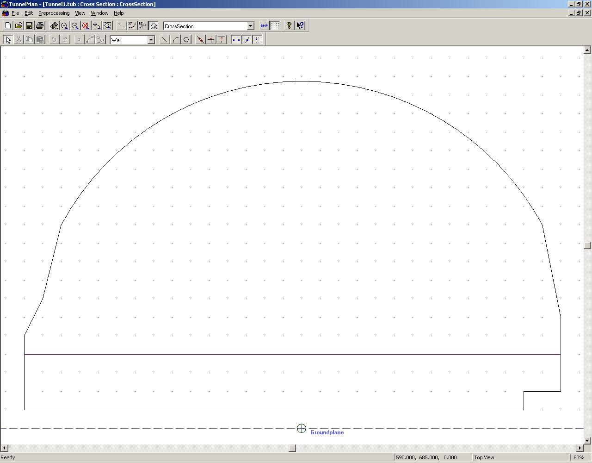Save the tunnel file with the floppy icon

[x=29, y=26]
